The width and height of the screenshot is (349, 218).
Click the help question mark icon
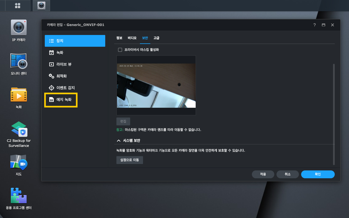coord(315,25)
